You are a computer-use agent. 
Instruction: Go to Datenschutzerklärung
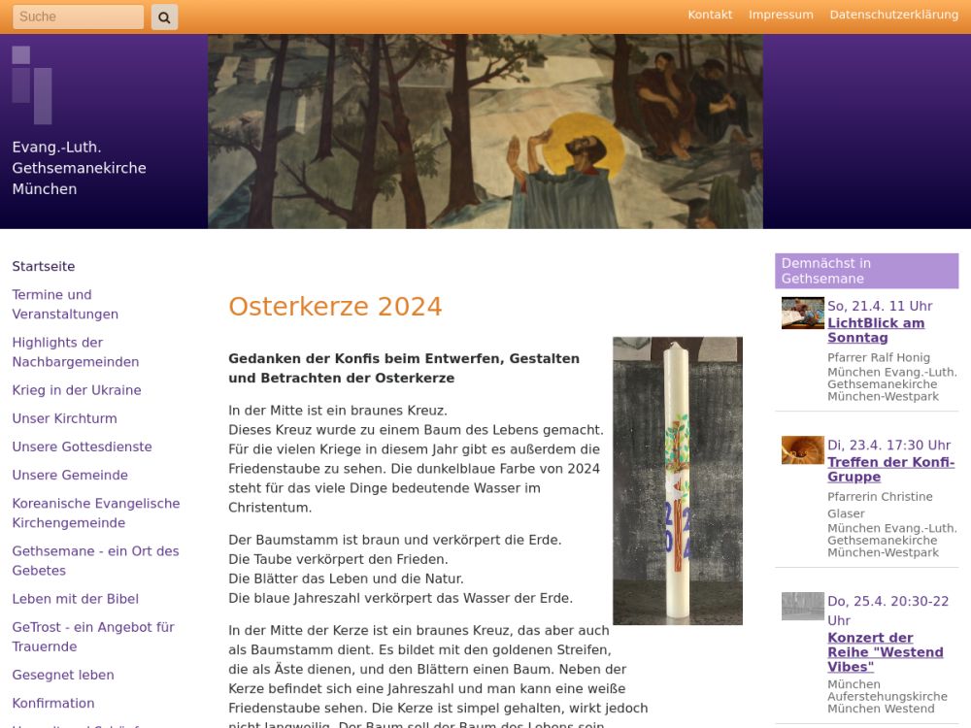click(x=893, y=15)
